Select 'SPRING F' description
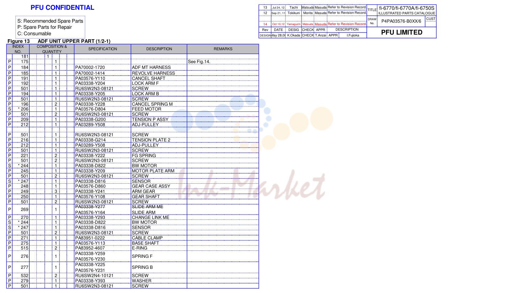 tap(142, 256)
